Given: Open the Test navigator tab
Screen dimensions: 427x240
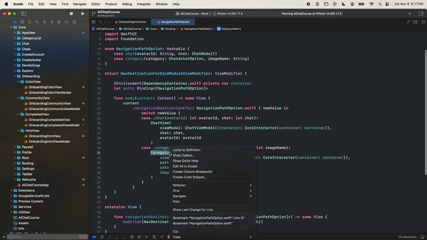Looking at the screenshot, I should 52,22.
